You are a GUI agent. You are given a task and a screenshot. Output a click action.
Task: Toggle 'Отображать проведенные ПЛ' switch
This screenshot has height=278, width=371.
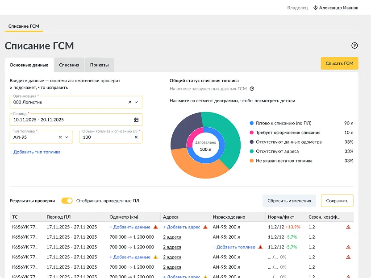pos(67,201)
